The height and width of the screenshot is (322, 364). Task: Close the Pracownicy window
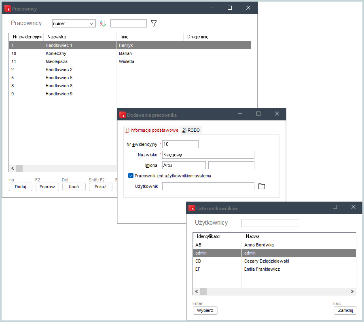coord(248,8)
